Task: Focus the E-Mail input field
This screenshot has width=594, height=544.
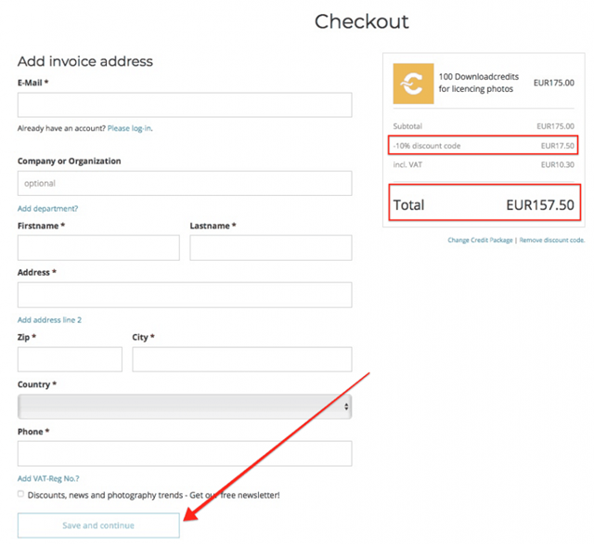Action: pos(185,105)
